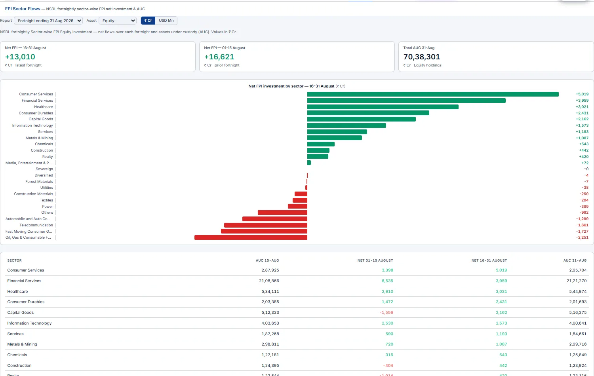Click the Automobile and Auto red bar
This screenshot has width=594, height=376.
(x=275, y=219)
